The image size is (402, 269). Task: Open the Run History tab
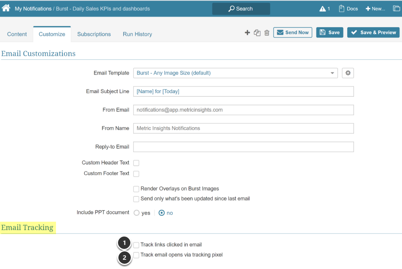(137, 34)
